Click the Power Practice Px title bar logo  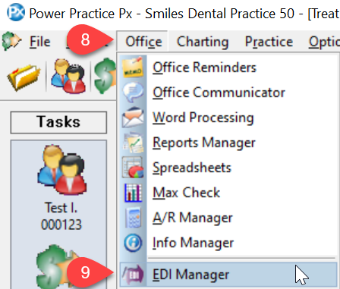coord(16,12)
